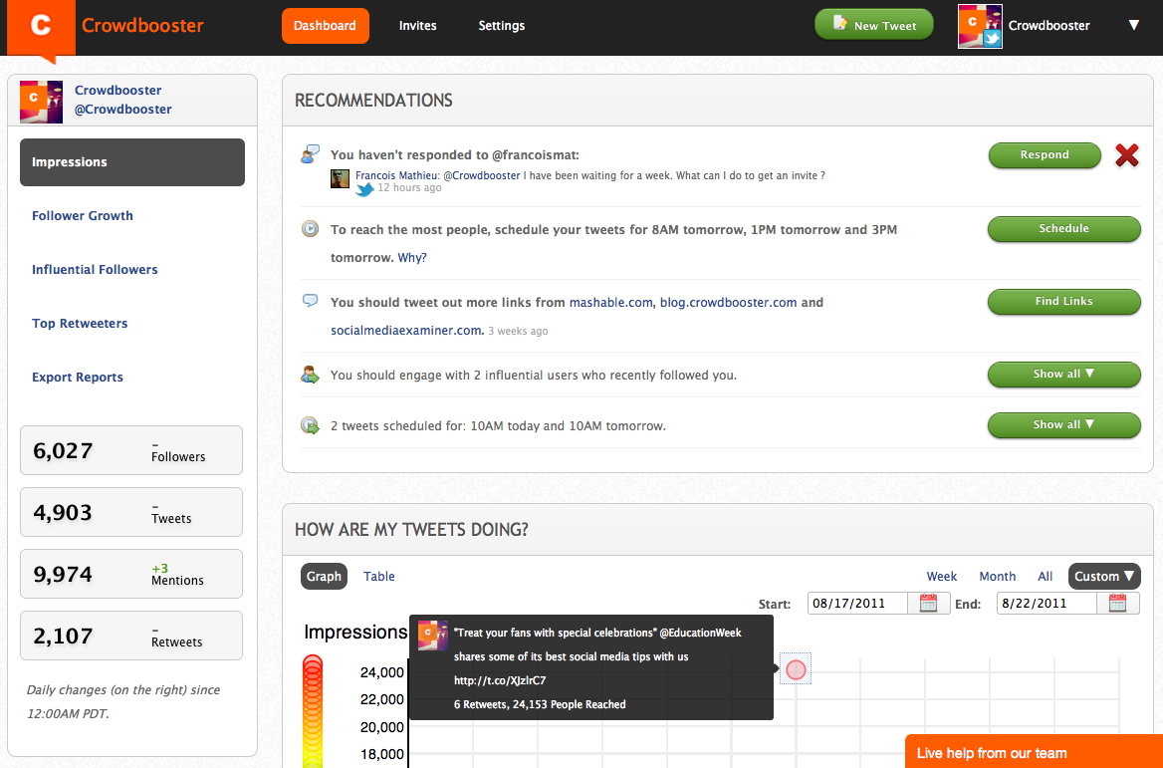Click the red tweet data point on graph
Image resolution: width=1163 pixels, height=768 pixels.
796,670
